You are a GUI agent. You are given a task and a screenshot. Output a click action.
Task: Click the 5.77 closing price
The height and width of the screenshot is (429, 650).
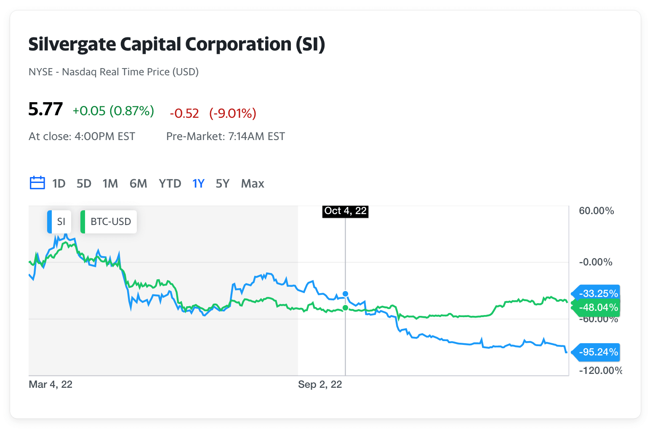point(45,109)
